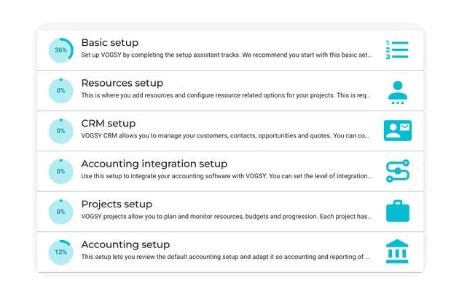Open the Accounting integration setup title
The width and height of the screenshot is (459, 307).
coord(154,164)
